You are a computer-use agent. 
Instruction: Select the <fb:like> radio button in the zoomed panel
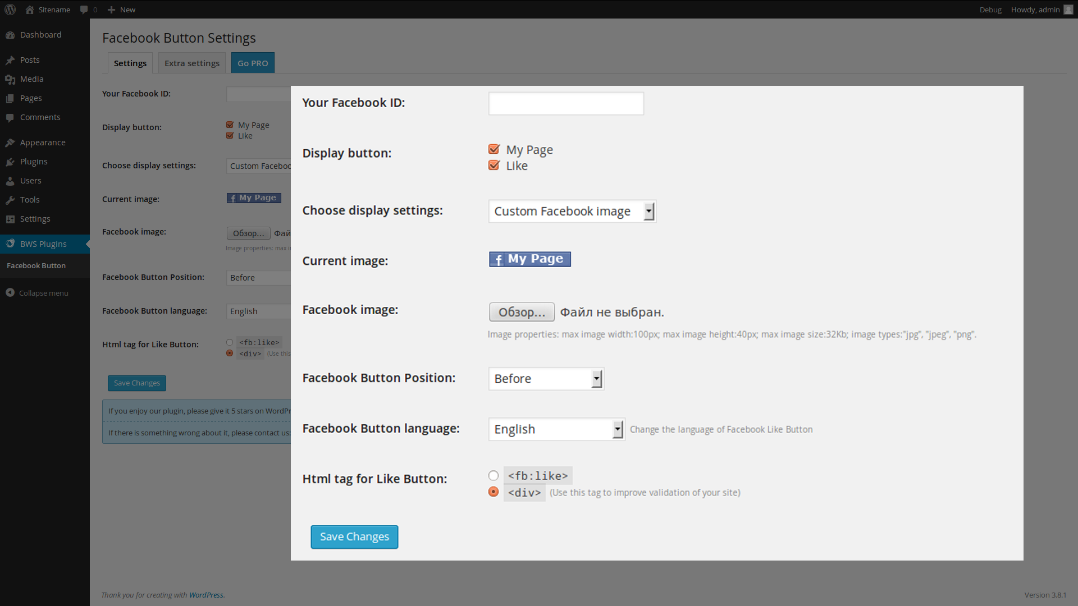pyautogui.click(x=494, y=476)
